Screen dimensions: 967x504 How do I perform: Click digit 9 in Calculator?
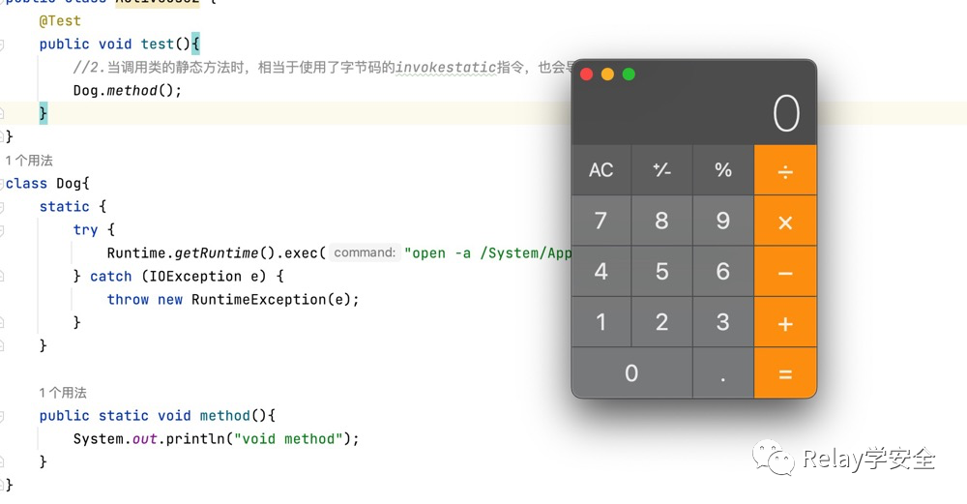coord(722,221)
